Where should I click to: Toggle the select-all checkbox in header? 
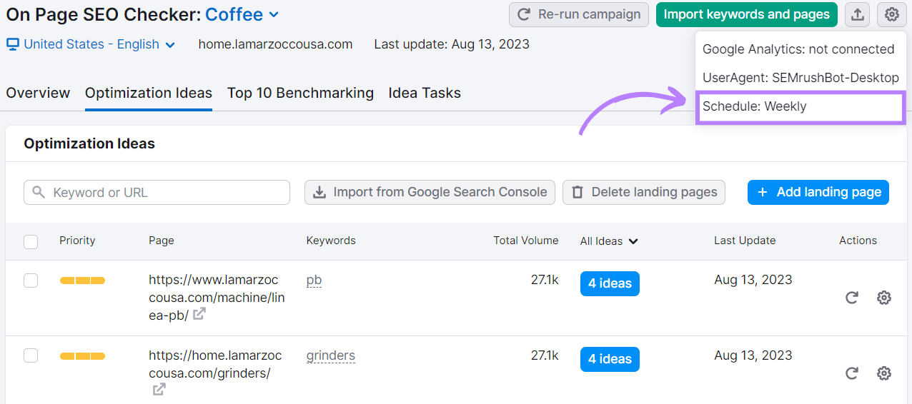[x=31, y=241]
